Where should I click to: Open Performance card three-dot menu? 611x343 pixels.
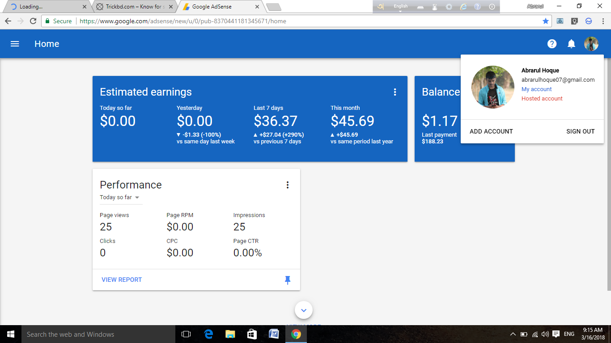coord(288,185)
